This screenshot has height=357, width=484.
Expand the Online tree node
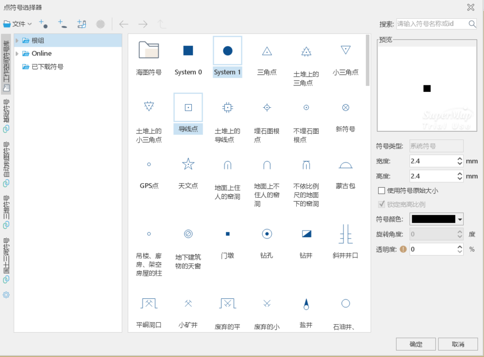click(x=18, y=54)
